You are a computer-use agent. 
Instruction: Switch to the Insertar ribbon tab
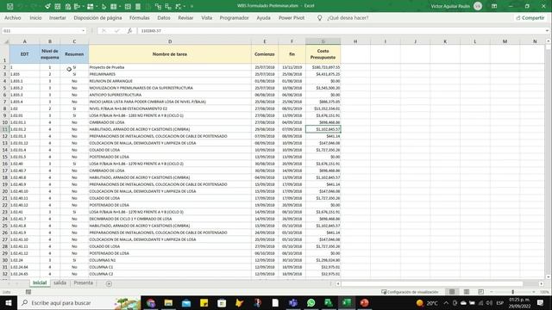click(58, 18)
